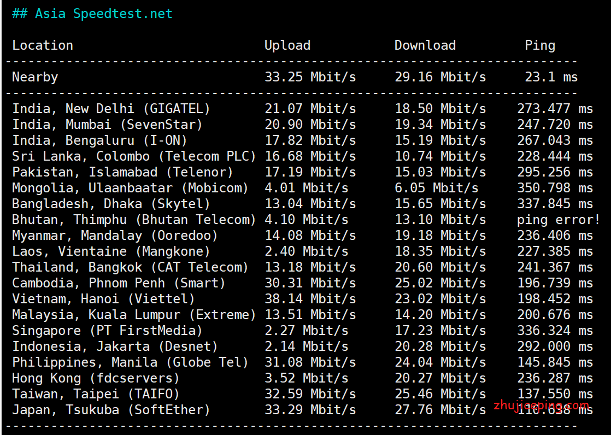
Task: Click the 'Download' column header
Action: pos(425,45)
